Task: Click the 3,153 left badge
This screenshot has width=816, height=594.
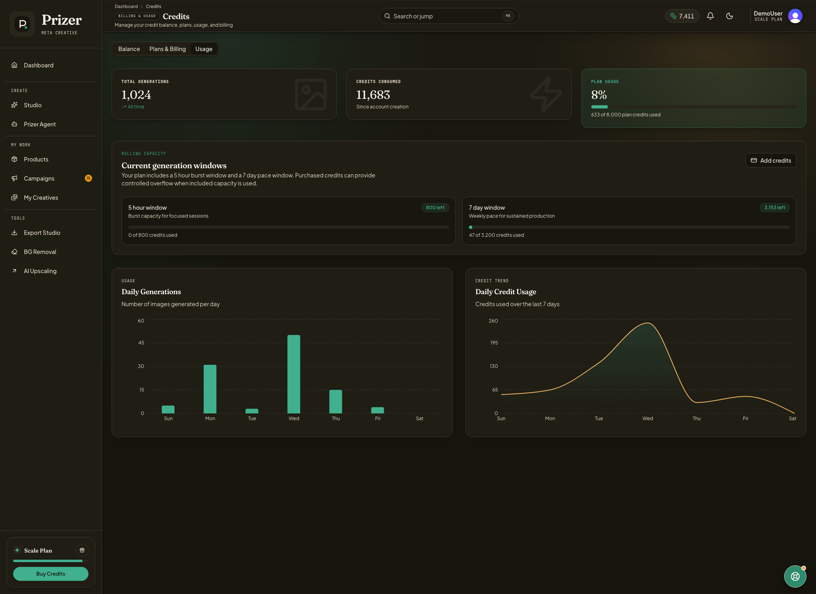Action: point(775,207)
